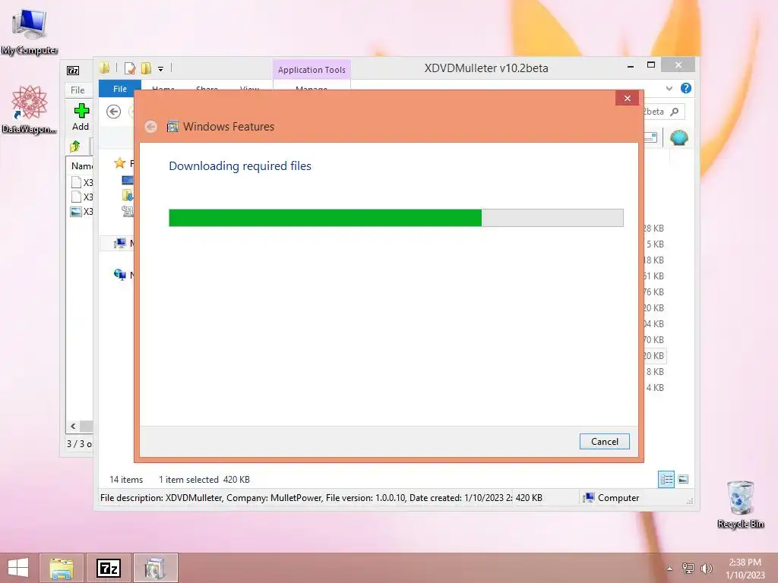Click the '5 KB' size entry

click(655, 244)
